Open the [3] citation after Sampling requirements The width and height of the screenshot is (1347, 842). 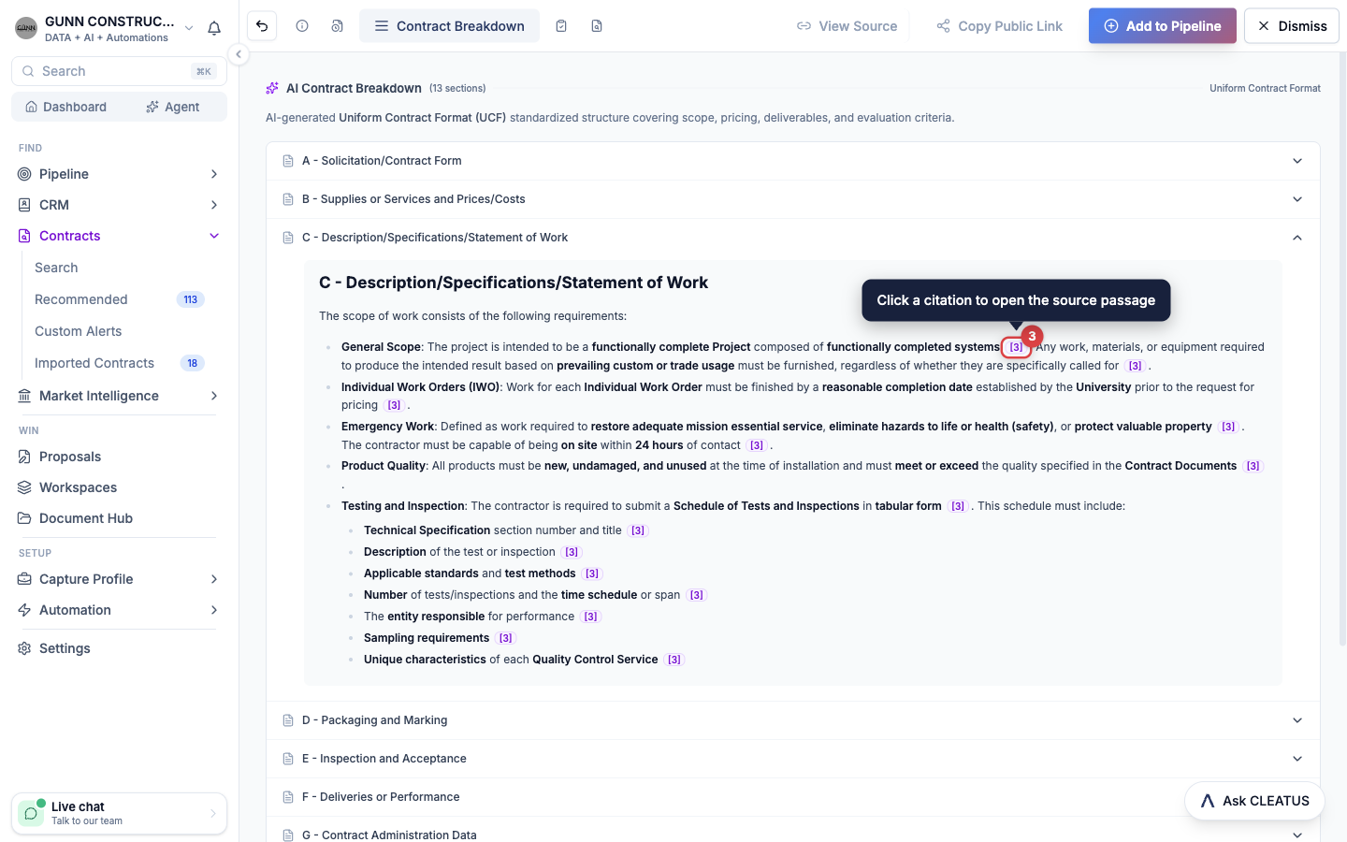(505, 638)
